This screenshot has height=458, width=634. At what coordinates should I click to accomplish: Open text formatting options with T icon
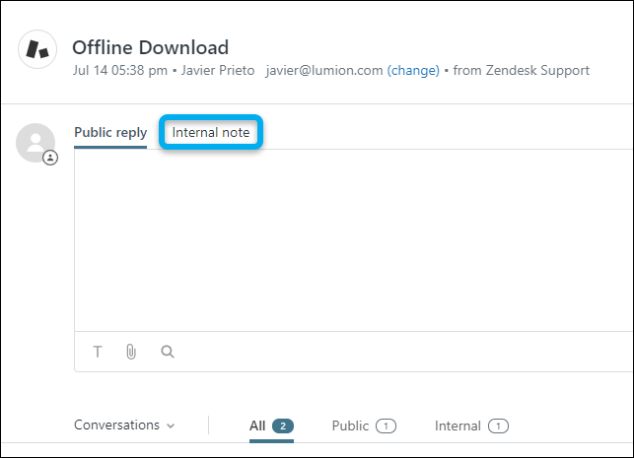point(98,352)
